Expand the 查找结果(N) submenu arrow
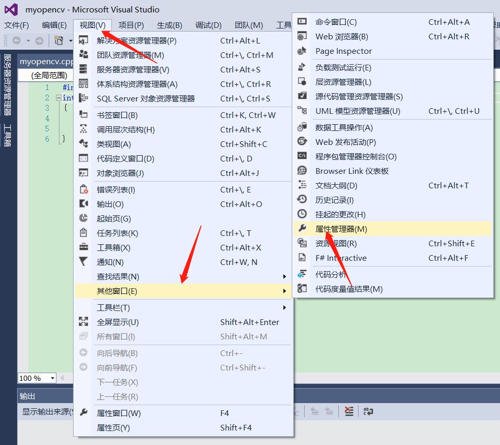 [x=284, y=276]
